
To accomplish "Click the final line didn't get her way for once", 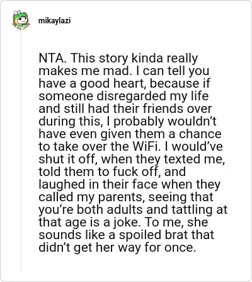I will tap(117, 247).
